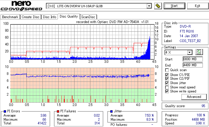Uncheck the Show jitter checkbox

pyautogui.click(x=167, y=83)
